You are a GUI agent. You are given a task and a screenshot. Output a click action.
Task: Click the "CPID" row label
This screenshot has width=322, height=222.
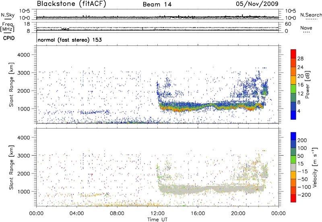click(9, 38)
